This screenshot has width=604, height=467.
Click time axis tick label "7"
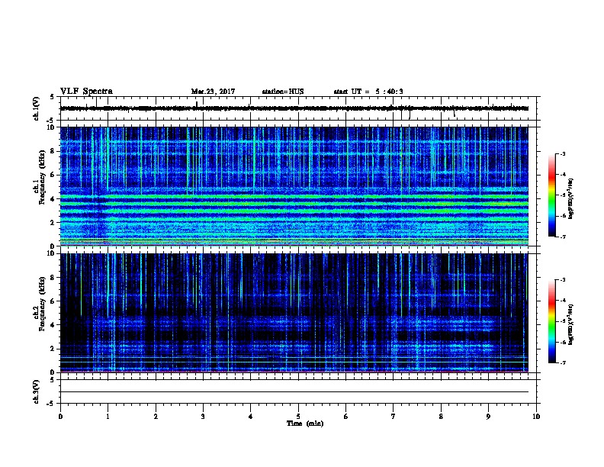tap(394, 417)
